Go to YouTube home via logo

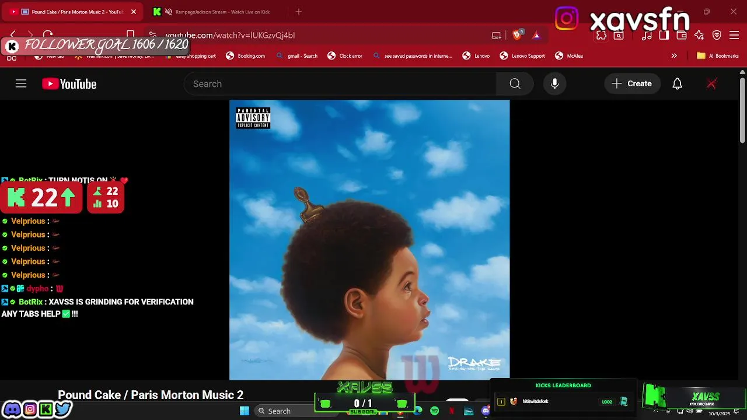69,84
